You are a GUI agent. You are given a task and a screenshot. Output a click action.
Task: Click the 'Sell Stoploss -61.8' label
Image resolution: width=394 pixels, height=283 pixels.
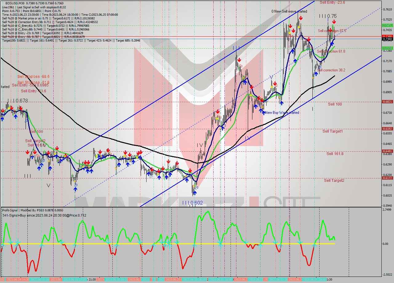click(33, 82)
